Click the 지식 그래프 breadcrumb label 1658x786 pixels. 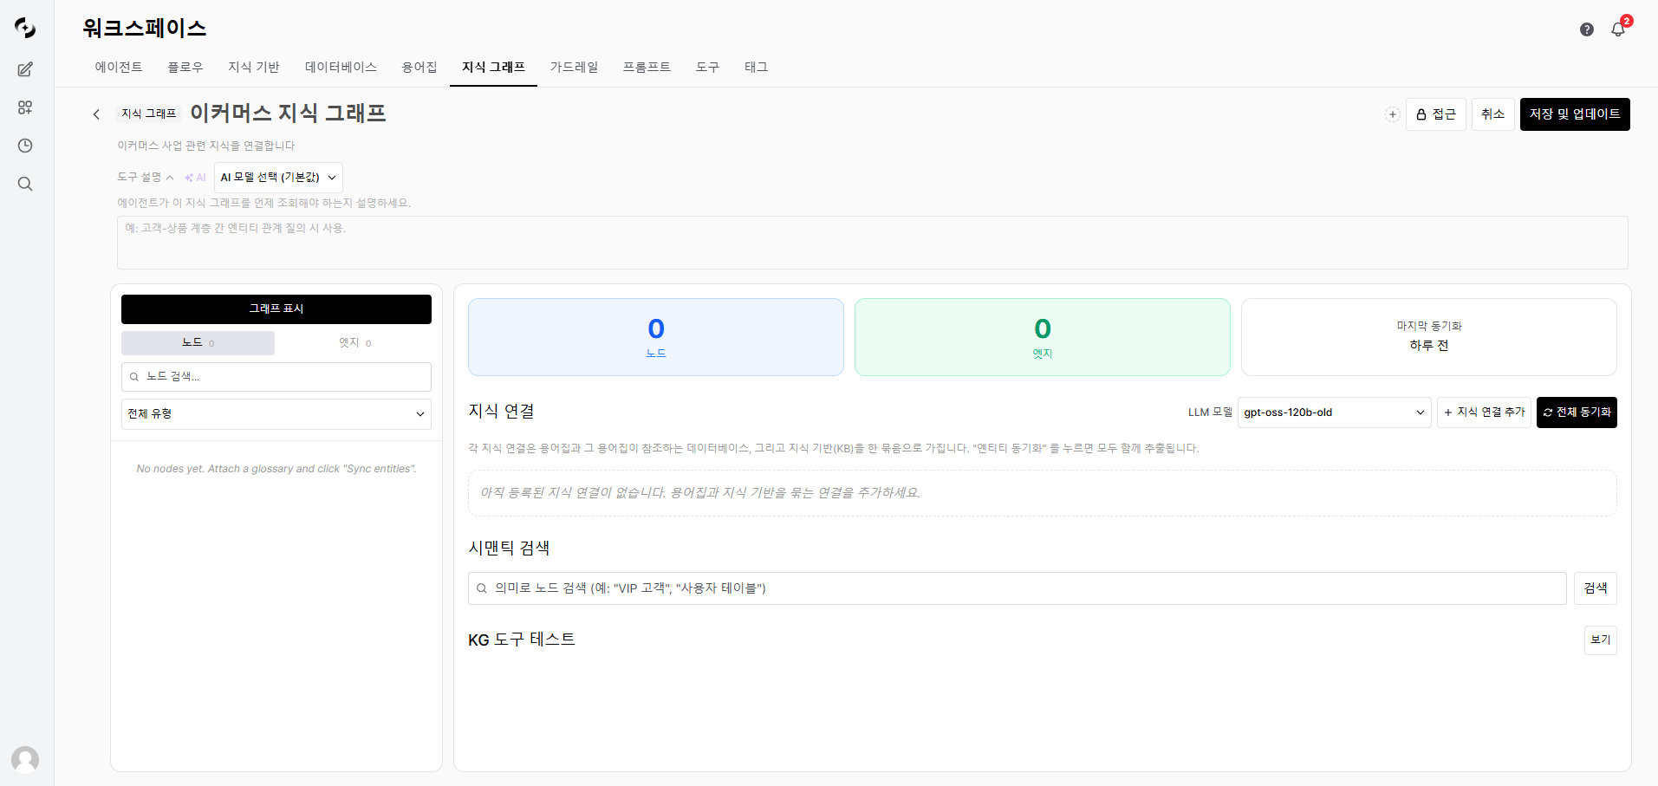(149, 114)
